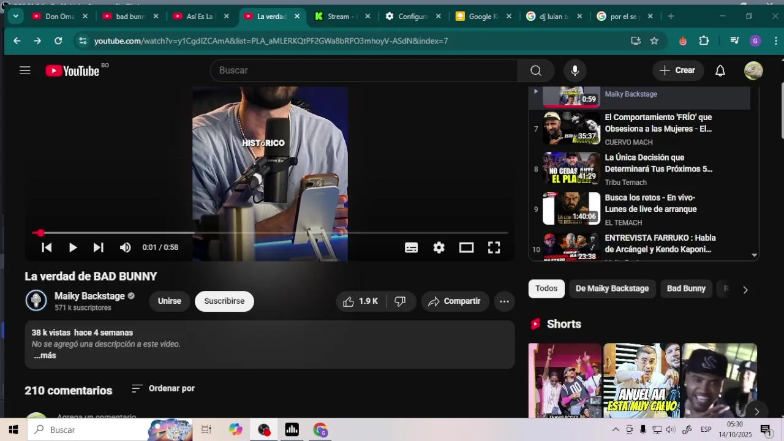Open playlist video Busca los retos
Screen dimensions: 784x441
click(640, 209)
